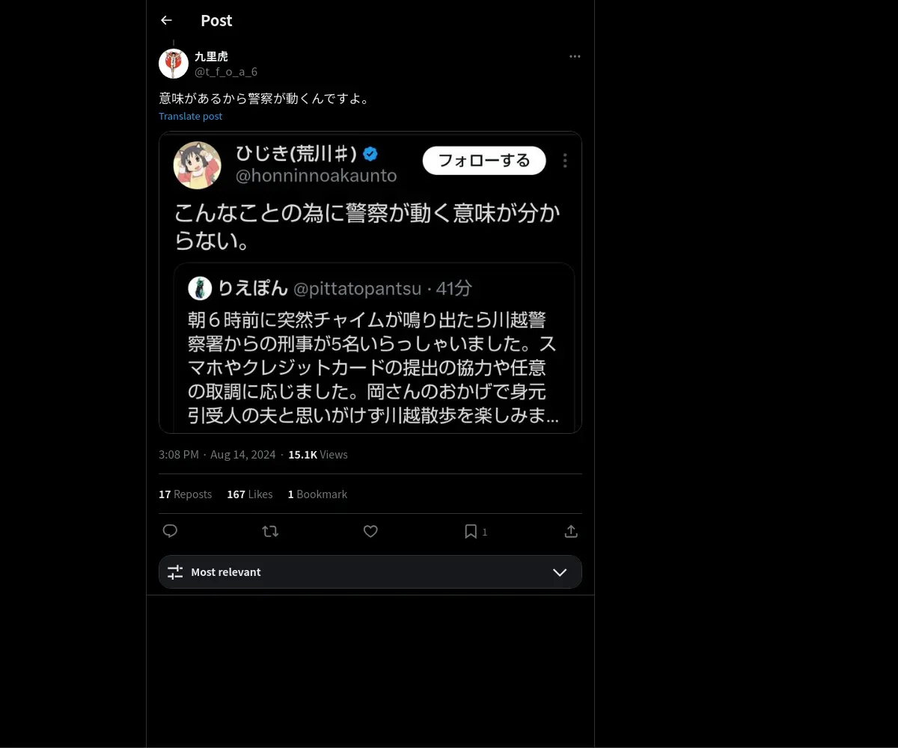This screenshot has height=748, width=898.
Task: Open the 九里虎 display name
Action: tap(211, 57)
